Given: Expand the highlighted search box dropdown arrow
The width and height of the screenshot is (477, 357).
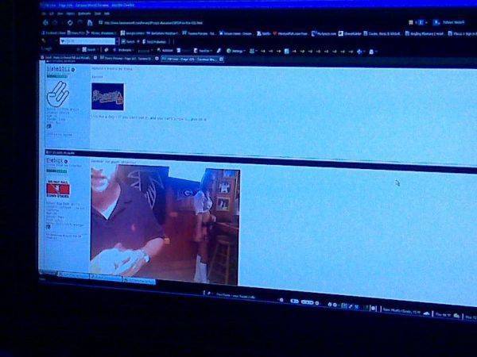Looking at the screenshot, I should tap(118, 41).
